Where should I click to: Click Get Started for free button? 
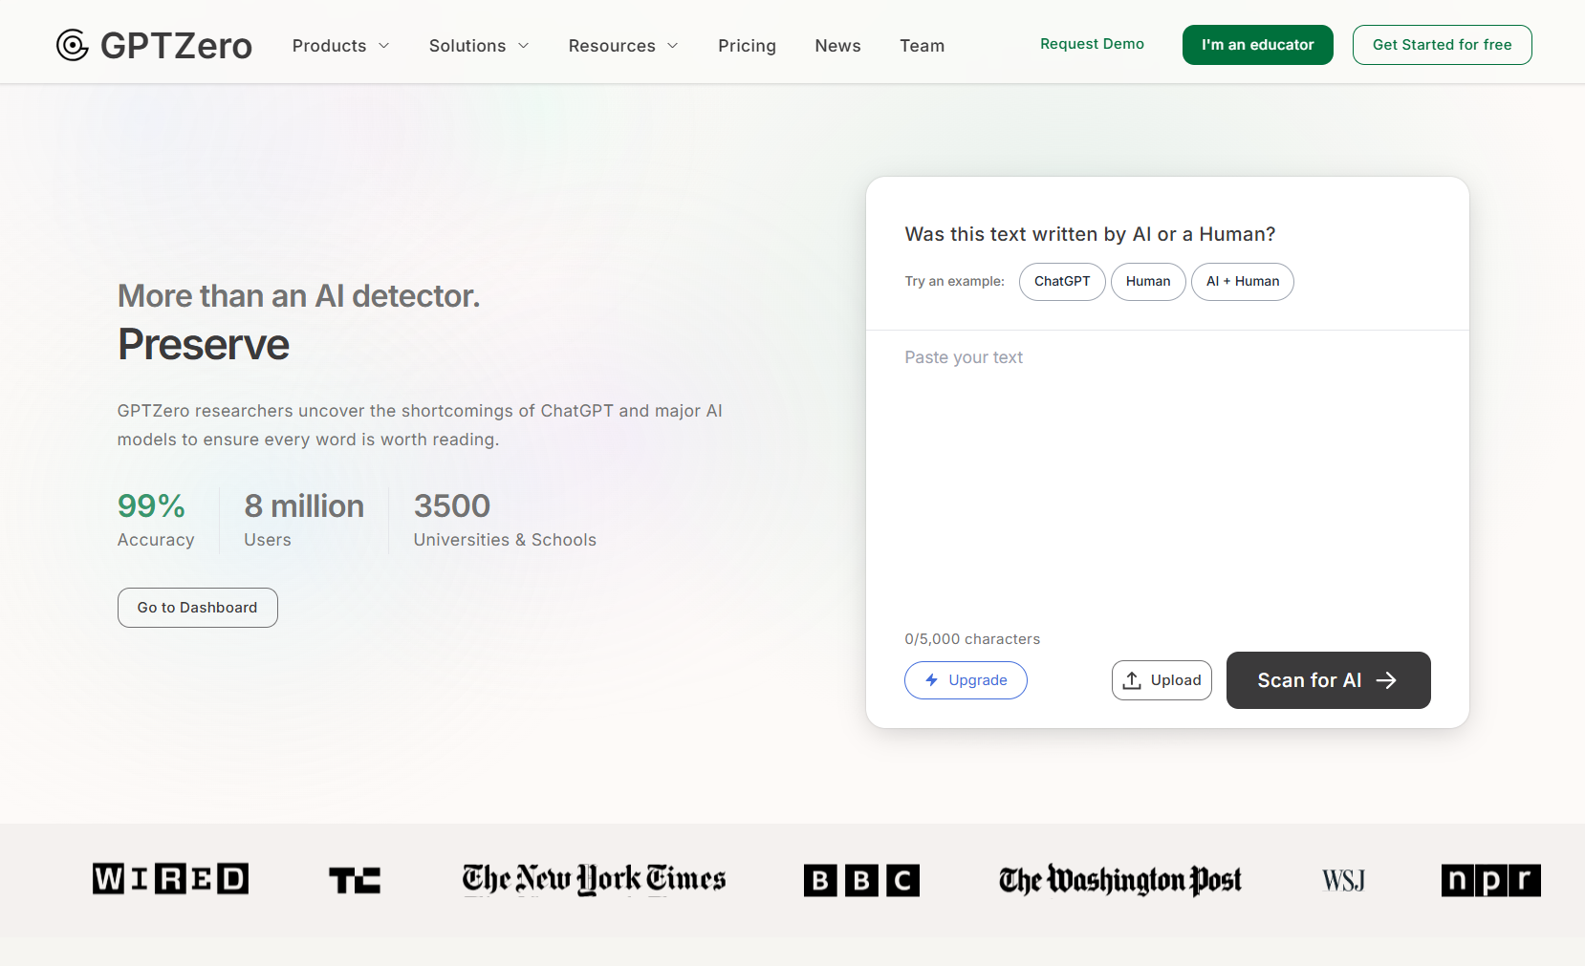1442,45
